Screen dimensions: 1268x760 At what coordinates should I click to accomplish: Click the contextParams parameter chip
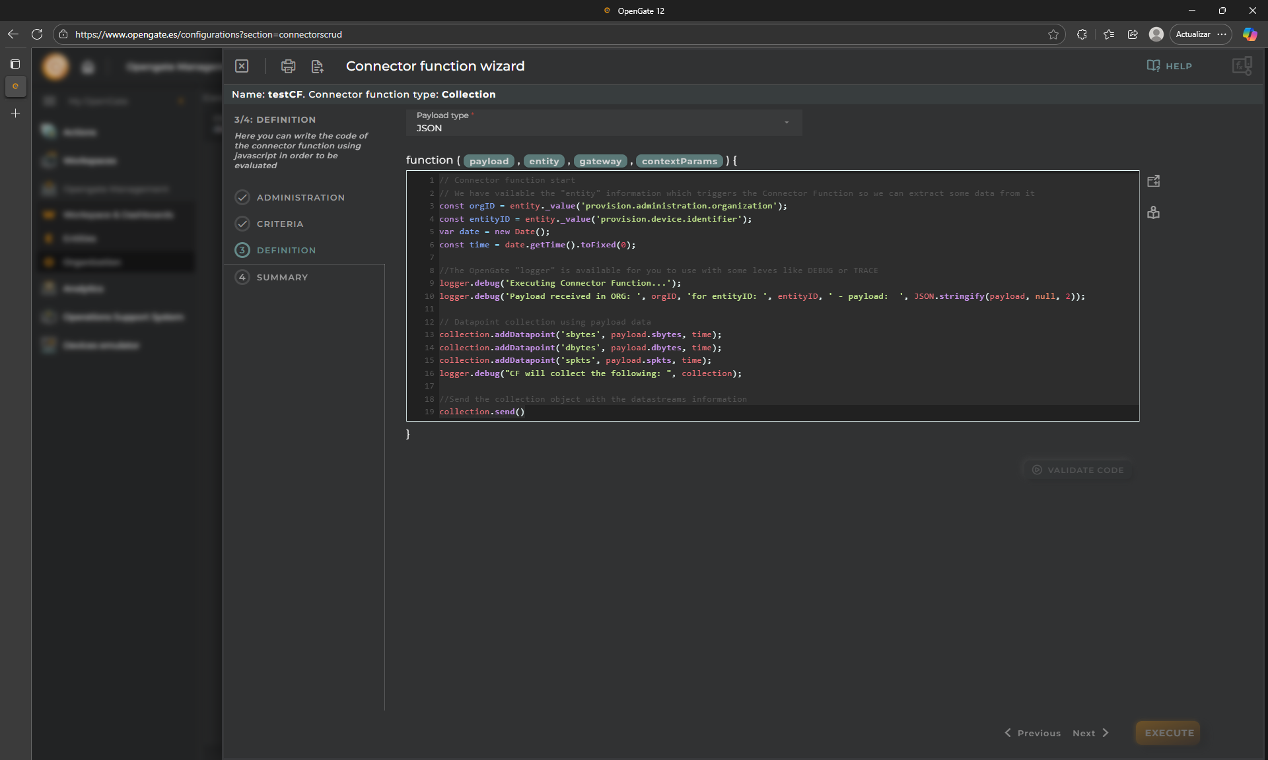[x=679, y=161]
